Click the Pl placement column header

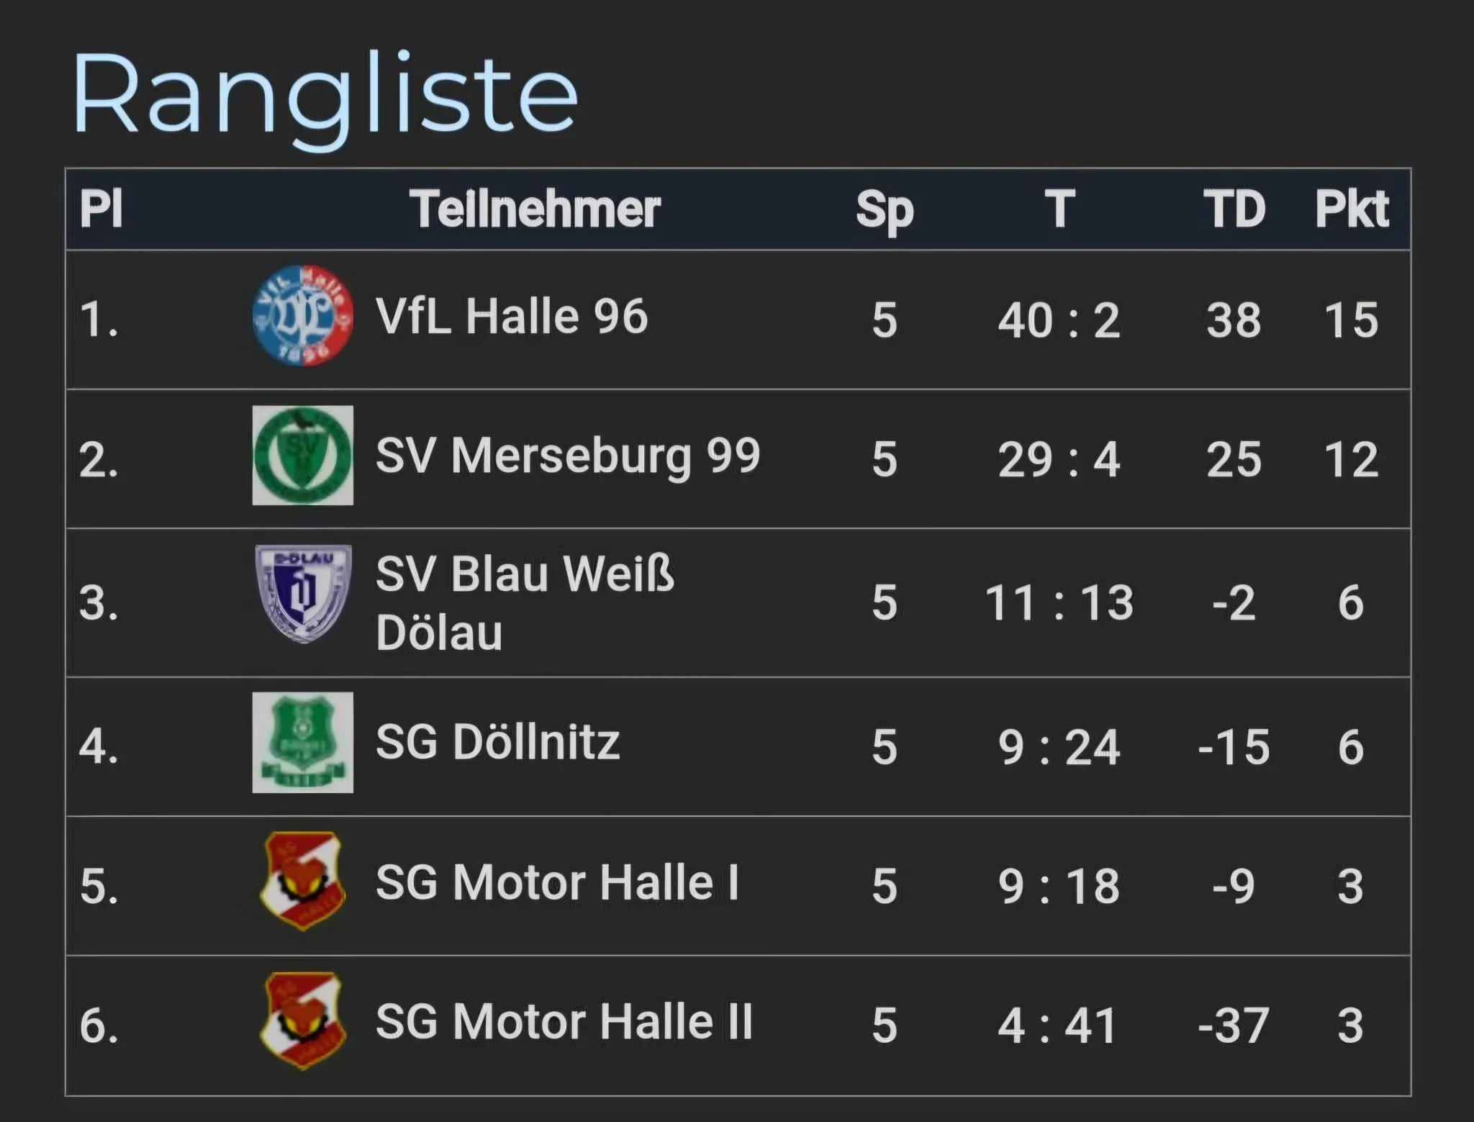(101, 209)
